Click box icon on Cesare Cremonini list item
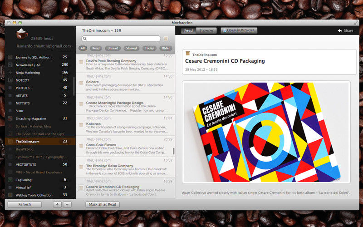This screenshot has height=227, width=363. tap(81, 188)
